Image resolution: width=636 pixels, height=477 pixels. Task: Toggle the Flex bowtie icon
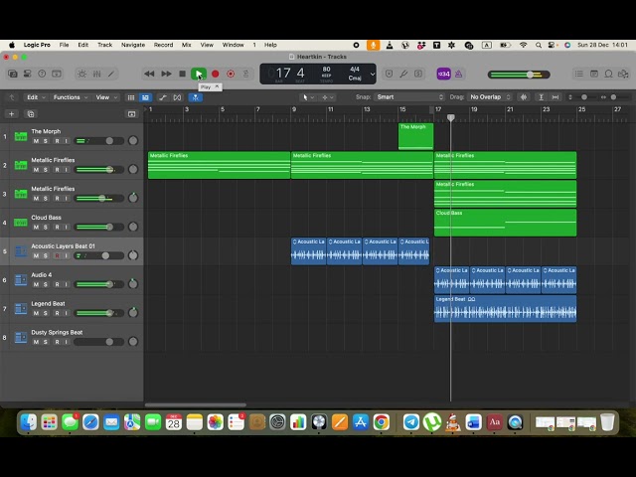(x=177, y=97)
